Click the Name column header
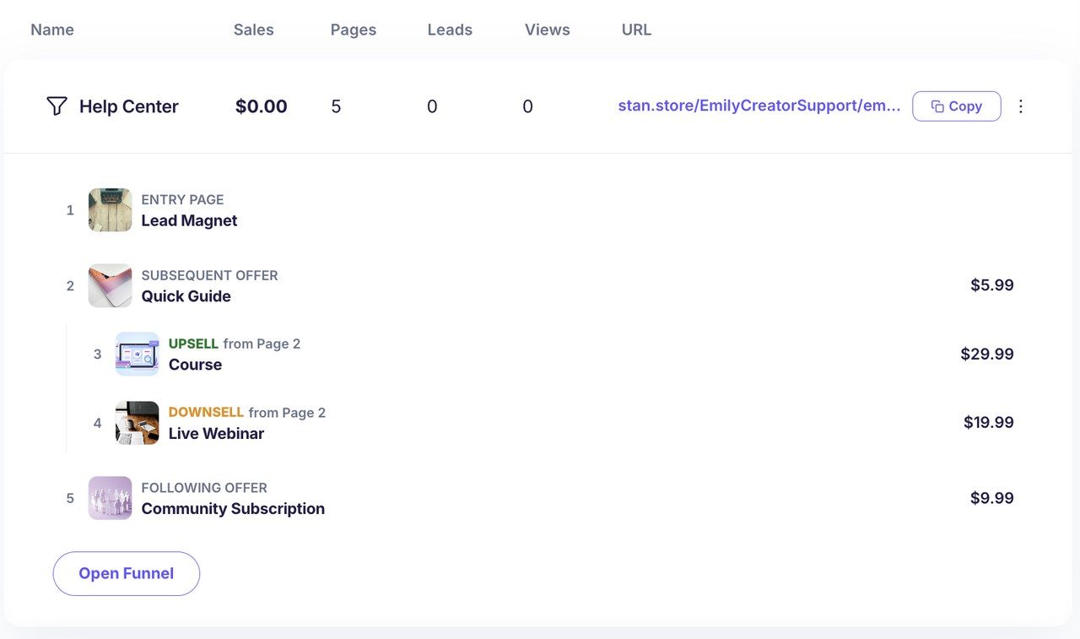The image size is (1080, 639). (52, 30)
